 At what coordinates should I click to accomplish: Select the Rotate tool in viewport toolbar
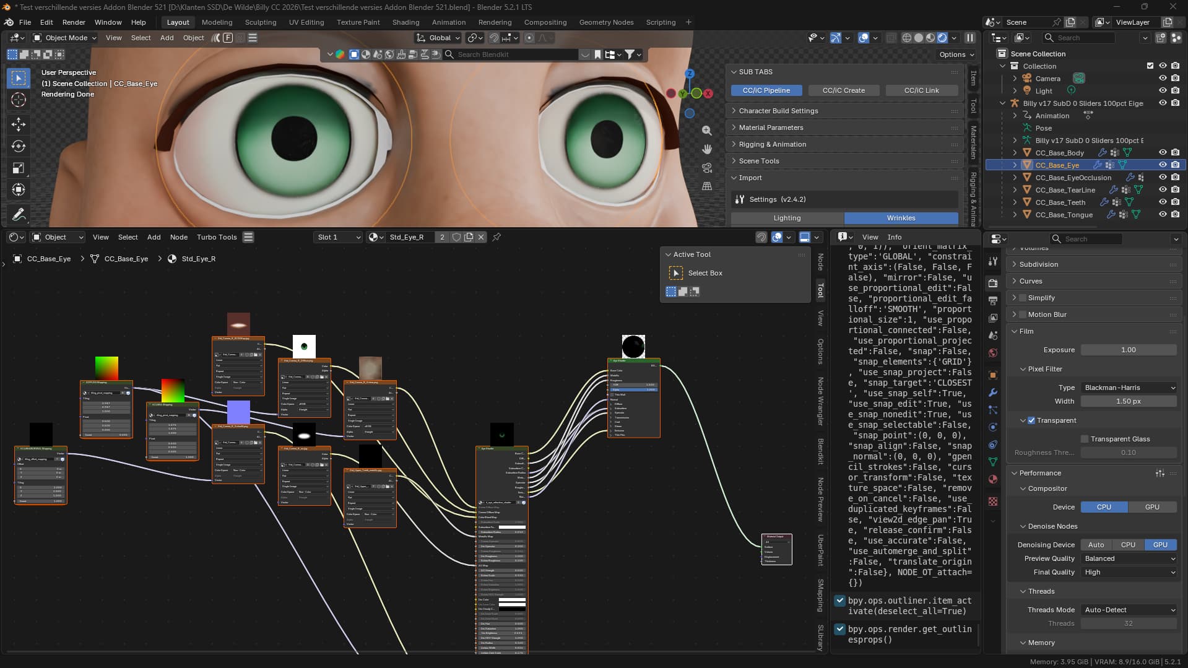pyautogui.click(x=19, y=147)
